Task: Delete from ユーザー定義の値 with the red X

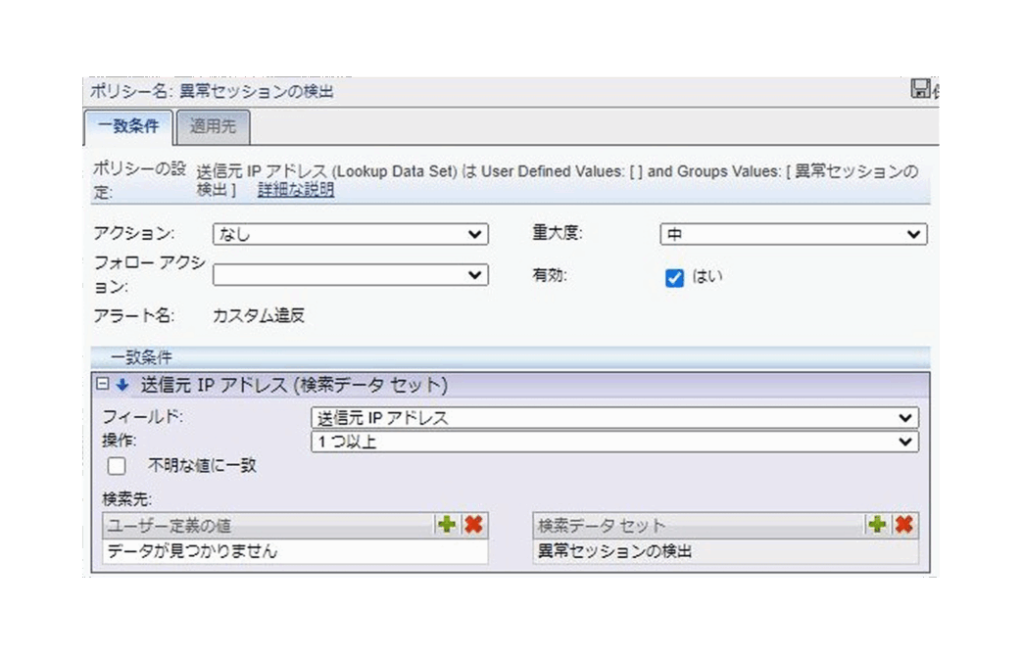Action: [473, 526]
